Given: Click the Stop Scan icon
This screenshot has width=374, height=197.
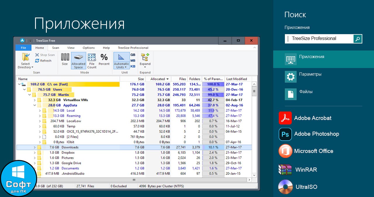Looking at the screenshot, I should (x=37, y=55).
